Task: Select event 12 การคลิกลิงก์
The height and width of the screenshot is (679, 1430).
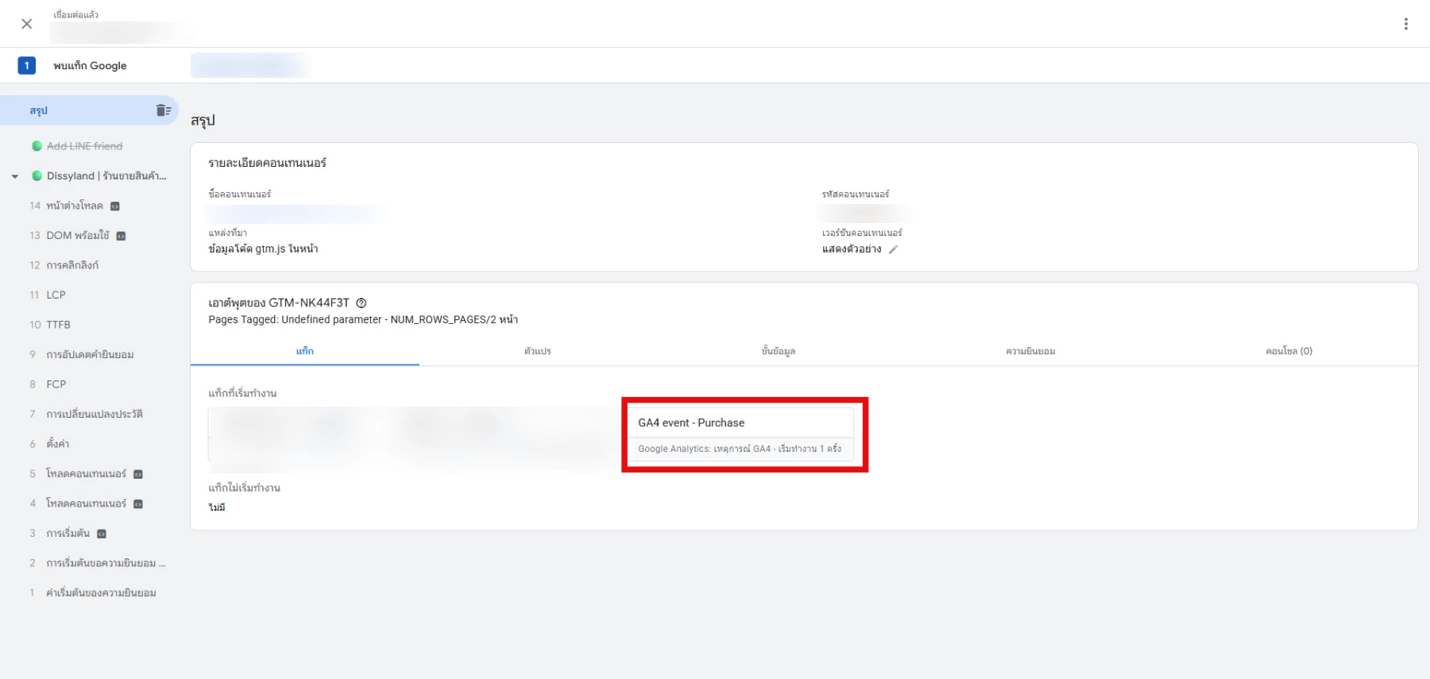Action: click(x=72, y=265)
